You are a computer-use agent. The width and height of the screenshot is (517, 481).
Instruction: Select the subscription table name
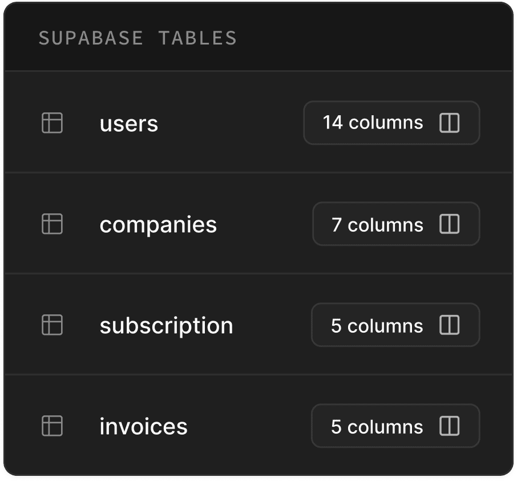167,326
